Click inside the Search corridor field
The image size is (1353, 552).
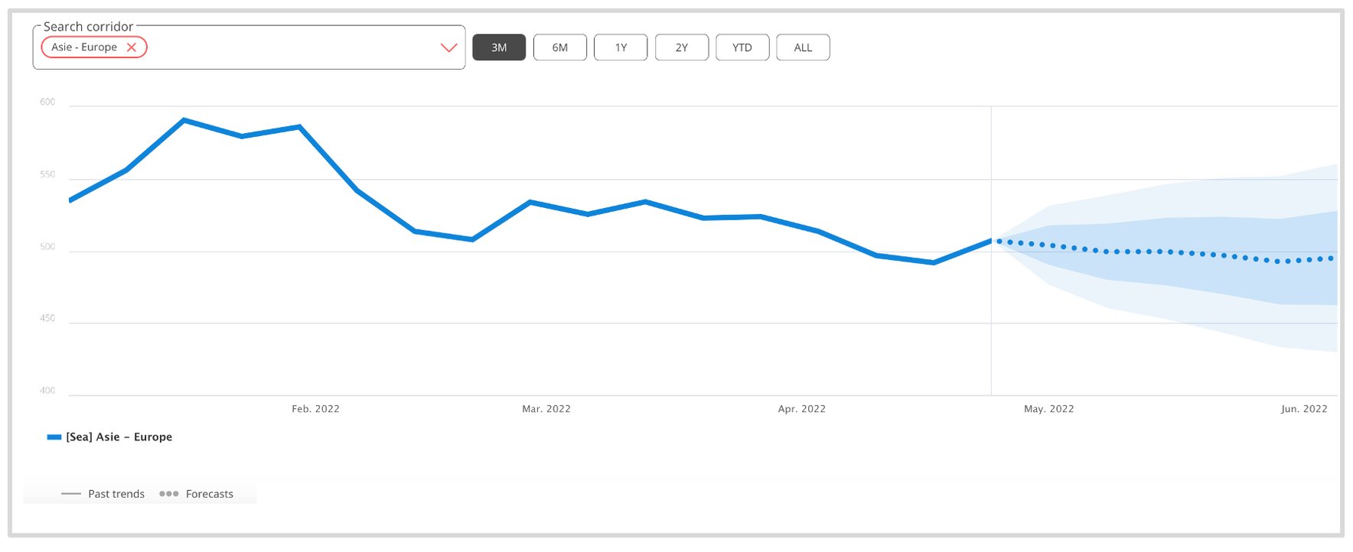coord(291,47)
